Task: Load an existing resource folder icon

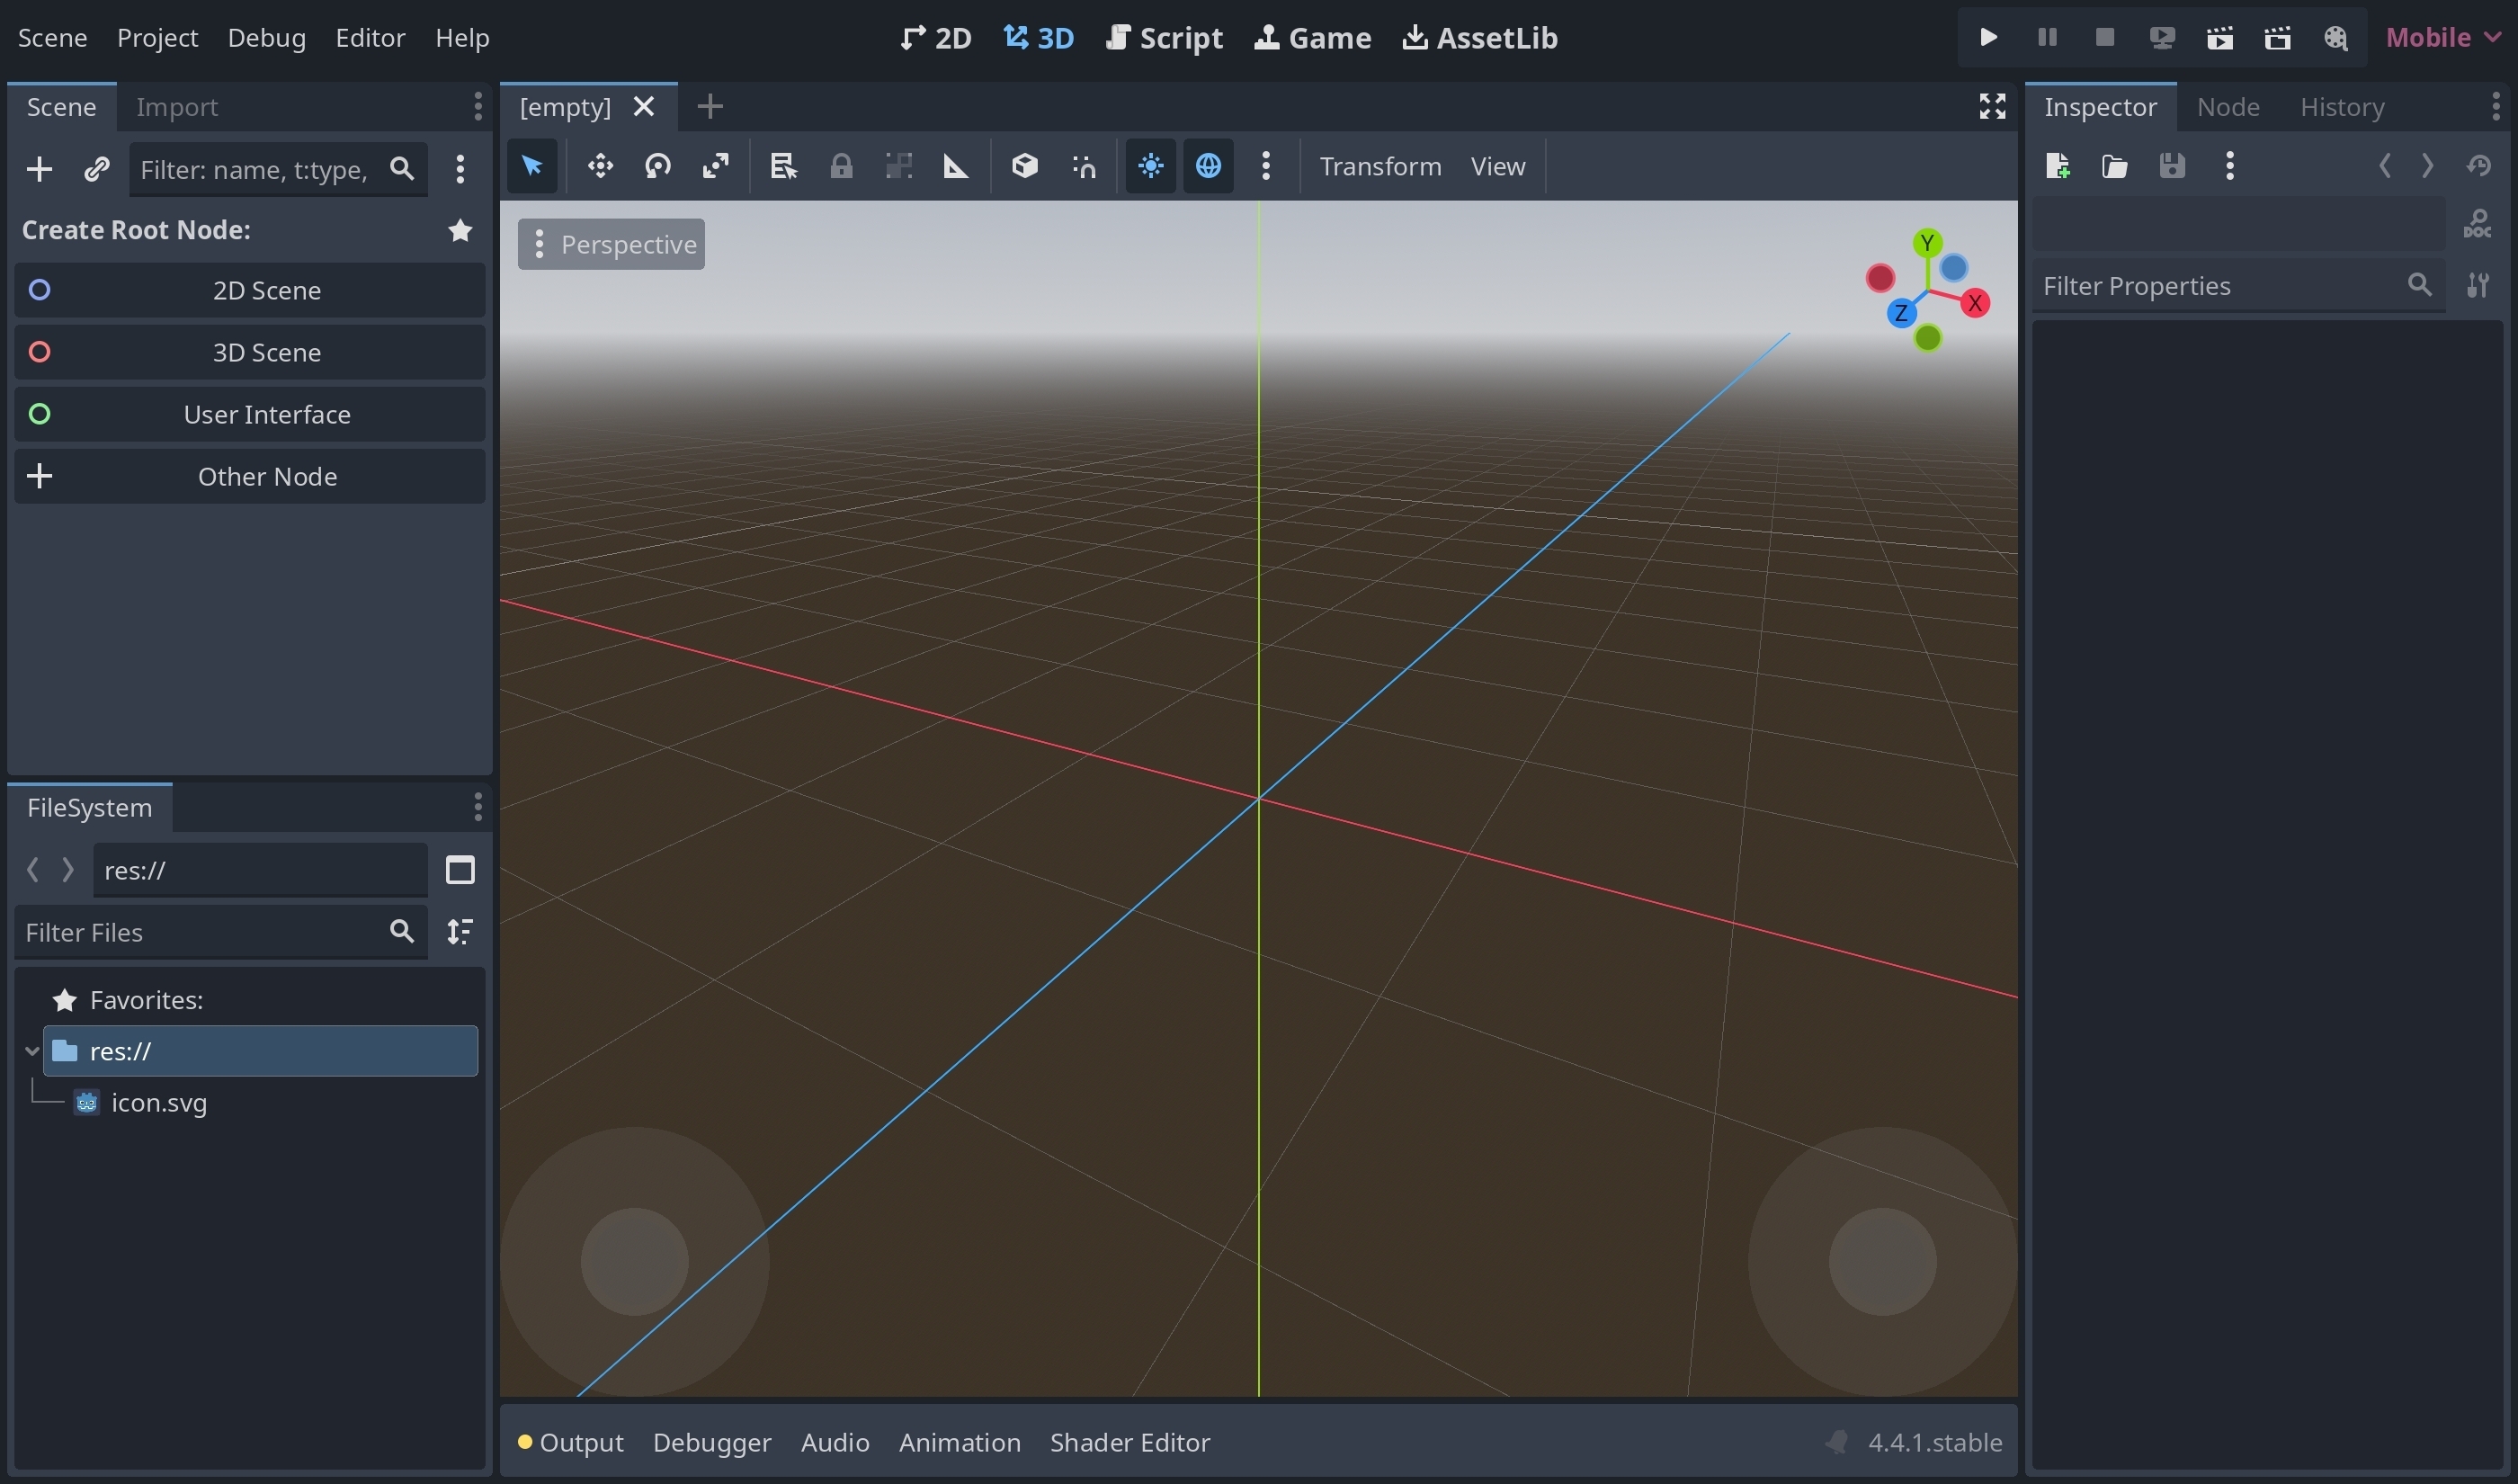Action: [x=2114, y=166]
